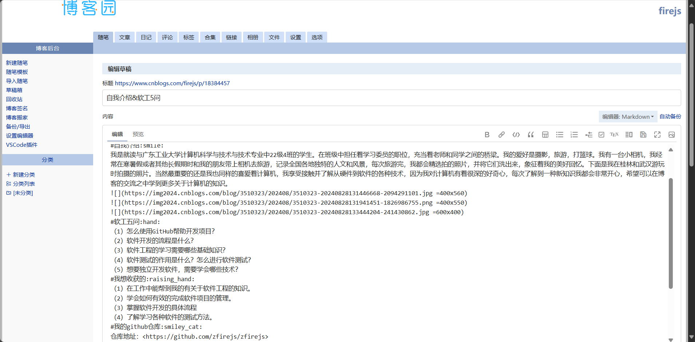This screenshot has width=695, height=342.
Task: Open the 选项 tab
Action: click(317, 37)
